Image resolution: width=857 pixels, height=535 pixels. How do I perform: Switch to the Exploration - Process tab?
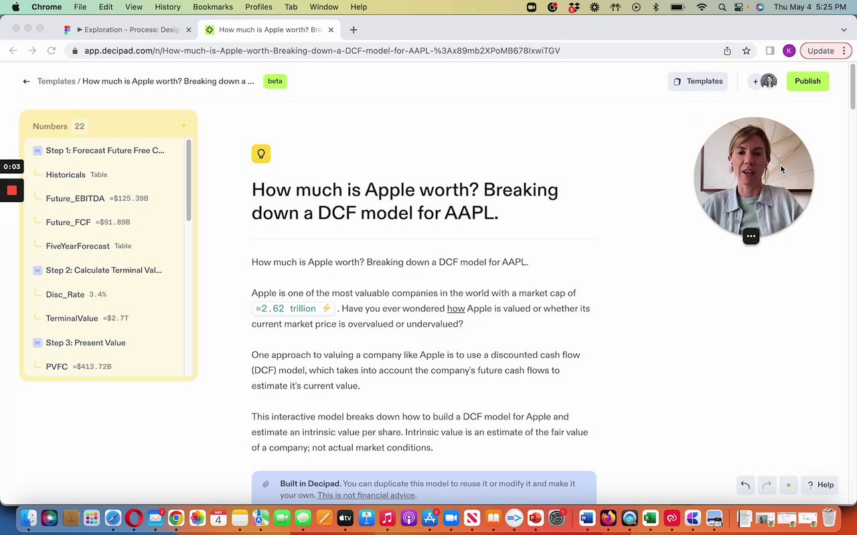point(127,29)
